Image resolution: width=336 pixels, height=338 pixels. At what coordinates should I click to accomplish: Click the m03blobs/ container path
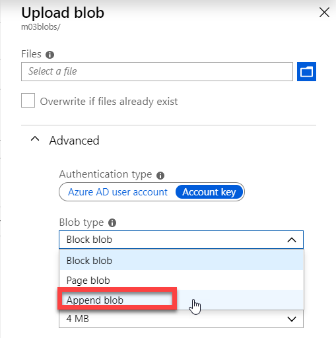click(41, 27)
